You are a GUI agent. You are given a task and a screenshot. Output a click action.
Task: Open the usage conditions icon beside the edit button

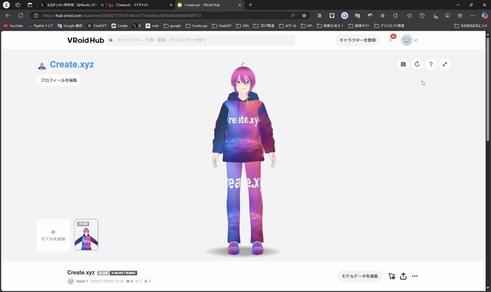[392, 276]
